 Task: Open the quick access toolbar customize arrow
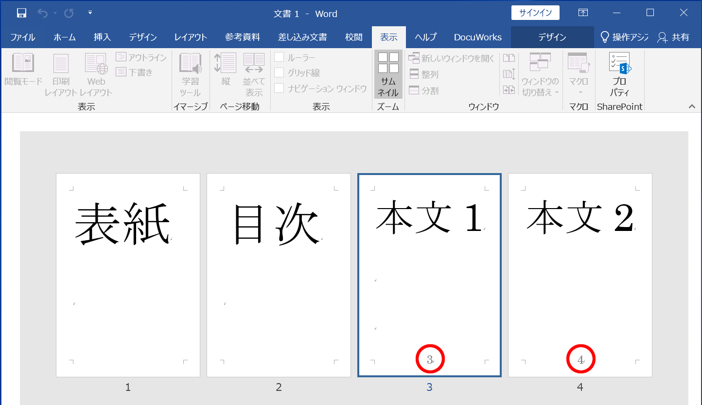coord(90,13)
